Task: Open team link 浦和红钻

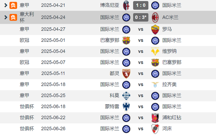Action: [172, 118]
